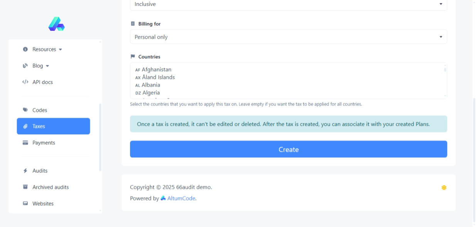Choose Albania from the Countries list

click(150, 85)
